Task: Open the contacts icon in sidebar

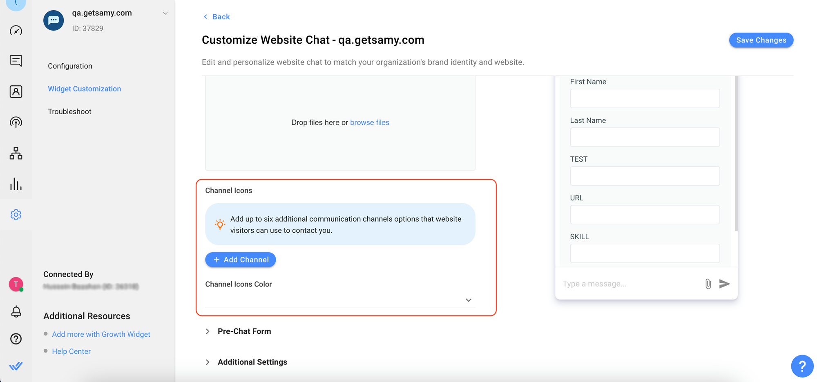Action: pos(16,91)
